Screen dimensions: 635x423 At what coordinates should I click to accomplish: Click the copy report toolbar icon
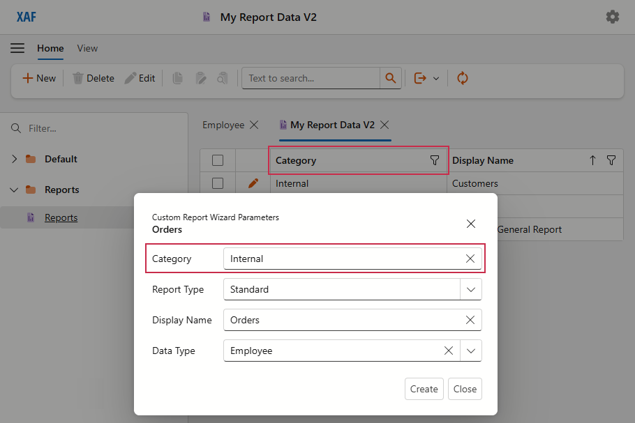click(x=177, y=78)
